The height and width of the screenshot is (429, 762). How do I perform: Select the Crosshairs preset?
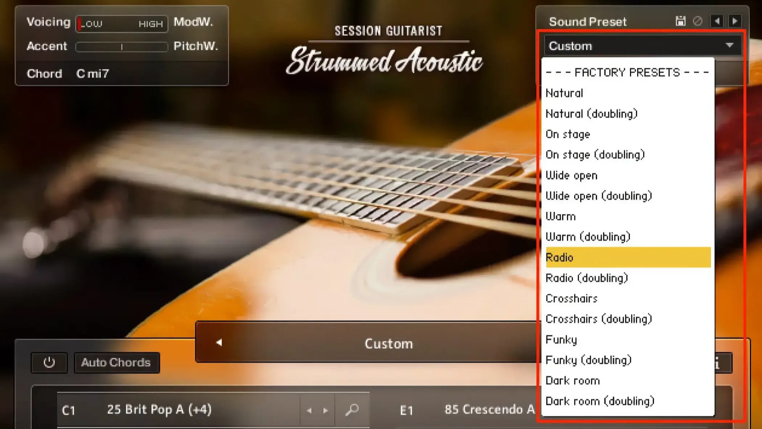(x=628, y=298)
